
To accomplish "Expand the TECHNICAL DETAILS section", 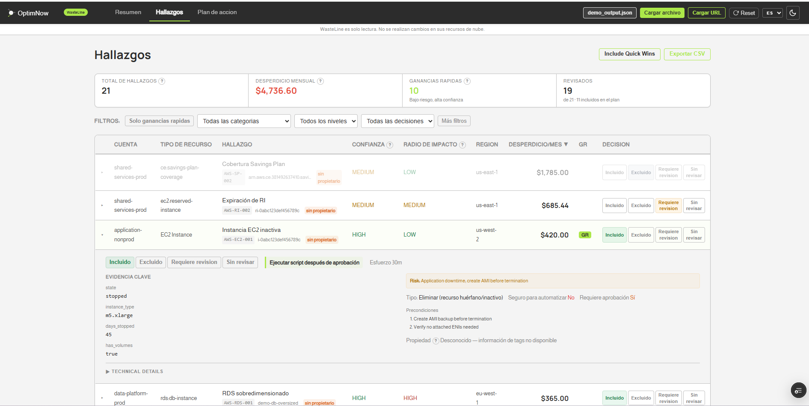I will (x=135, y=371).
